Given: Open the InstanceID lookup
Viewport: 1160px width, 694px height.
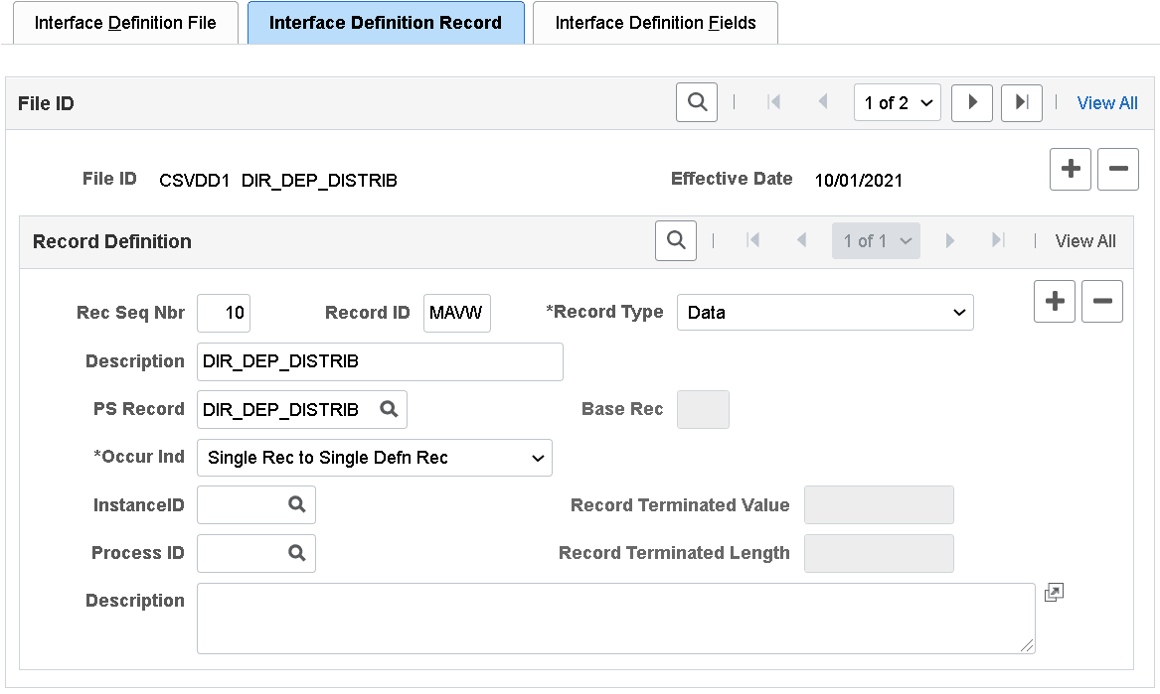Looking at the screenshot, I should tap(298, 504).
